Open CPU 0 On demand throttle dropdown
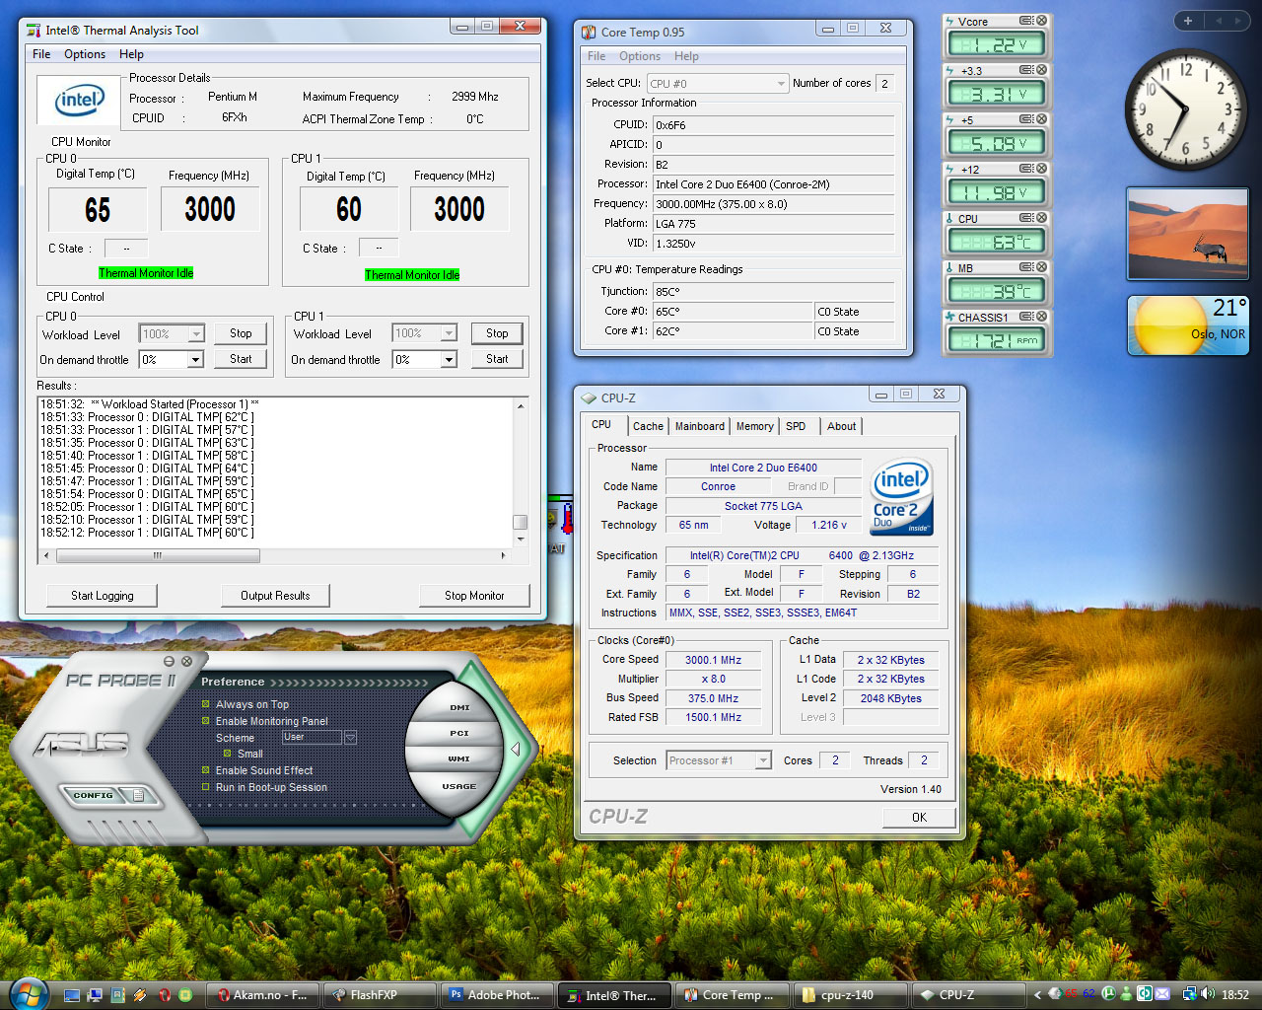 195,360
